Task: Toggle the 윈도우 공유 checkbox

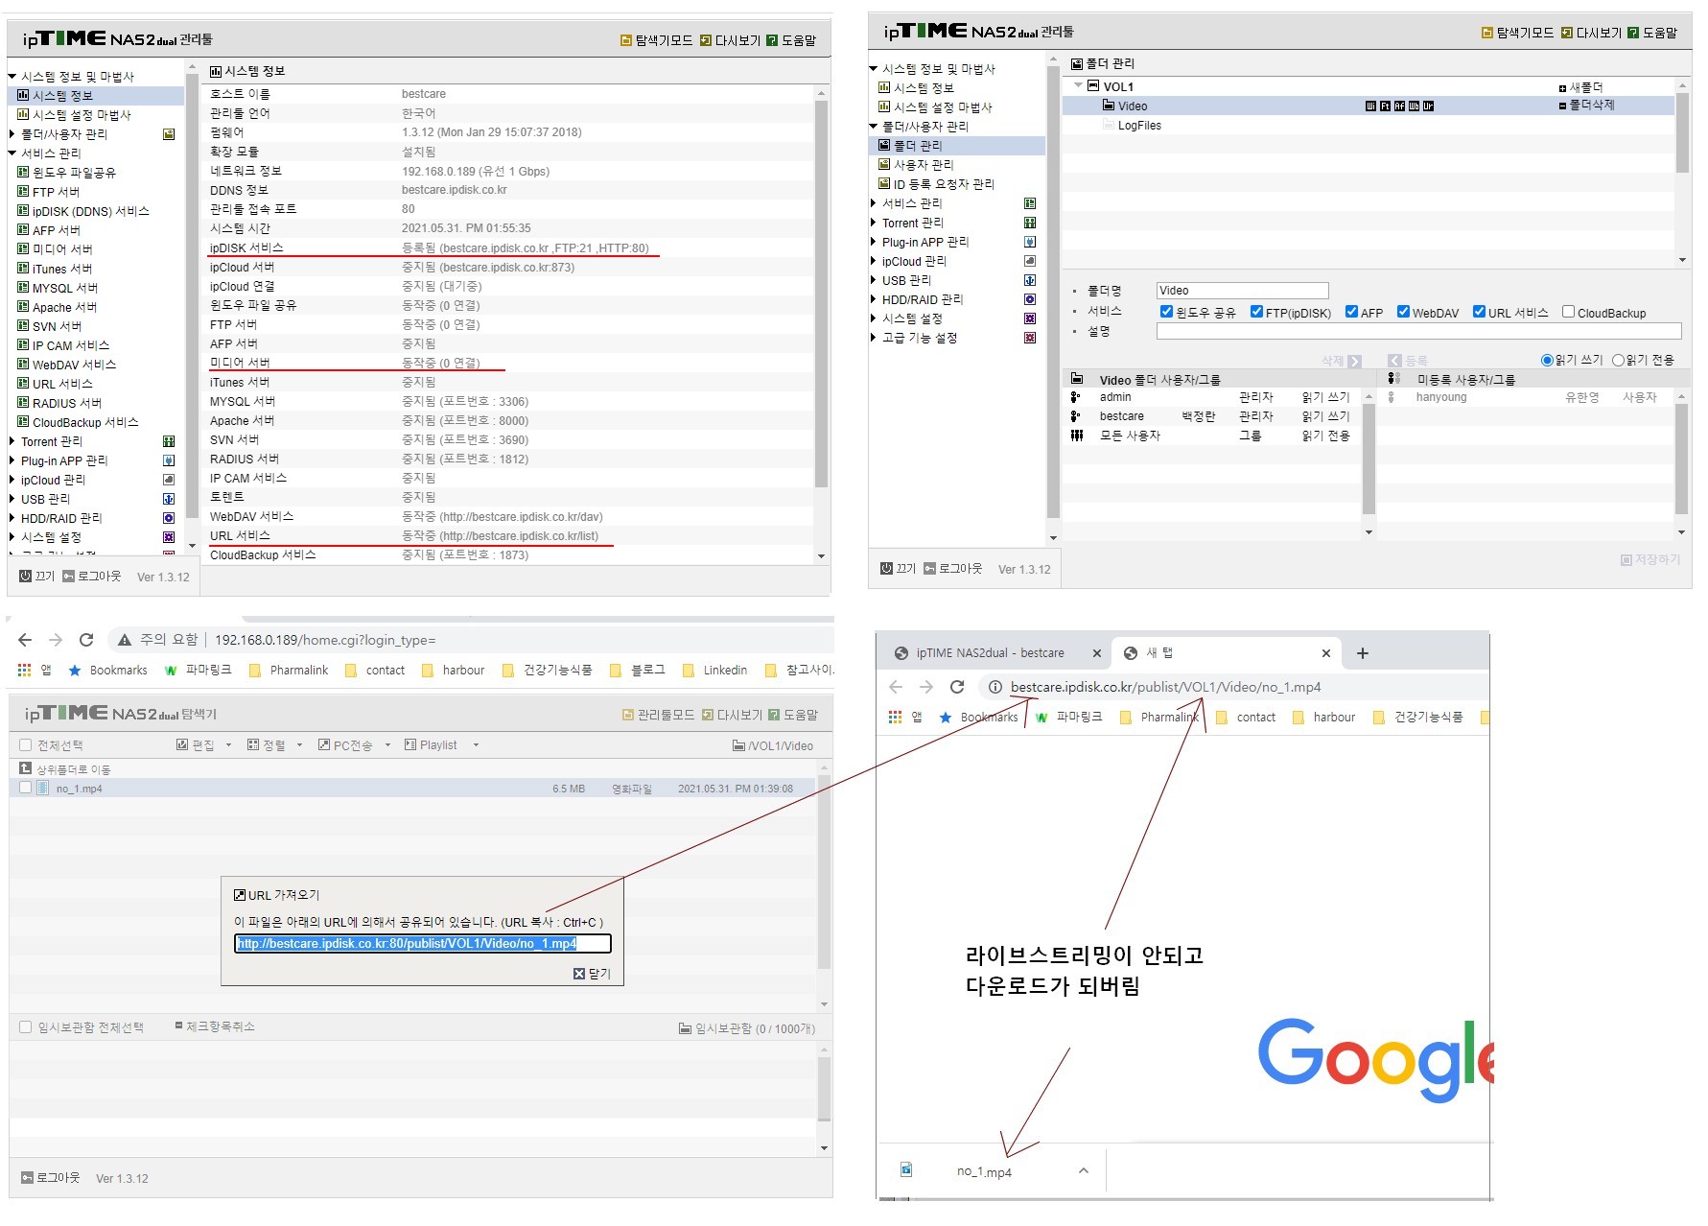Action: [x=1166, y=312]
